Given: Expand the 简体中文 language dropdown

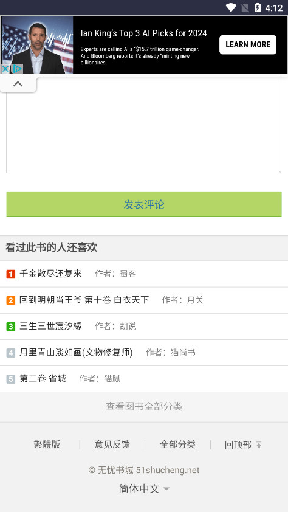Looking at the screenshot, I should pyautogui.click(x=144, y=489).
